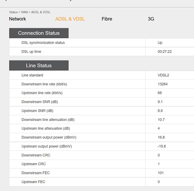Viewport: 194px width, 191px height.
Task: Switch to the Fibre tab
Action: pyautogui.click(x=107, y=19)
